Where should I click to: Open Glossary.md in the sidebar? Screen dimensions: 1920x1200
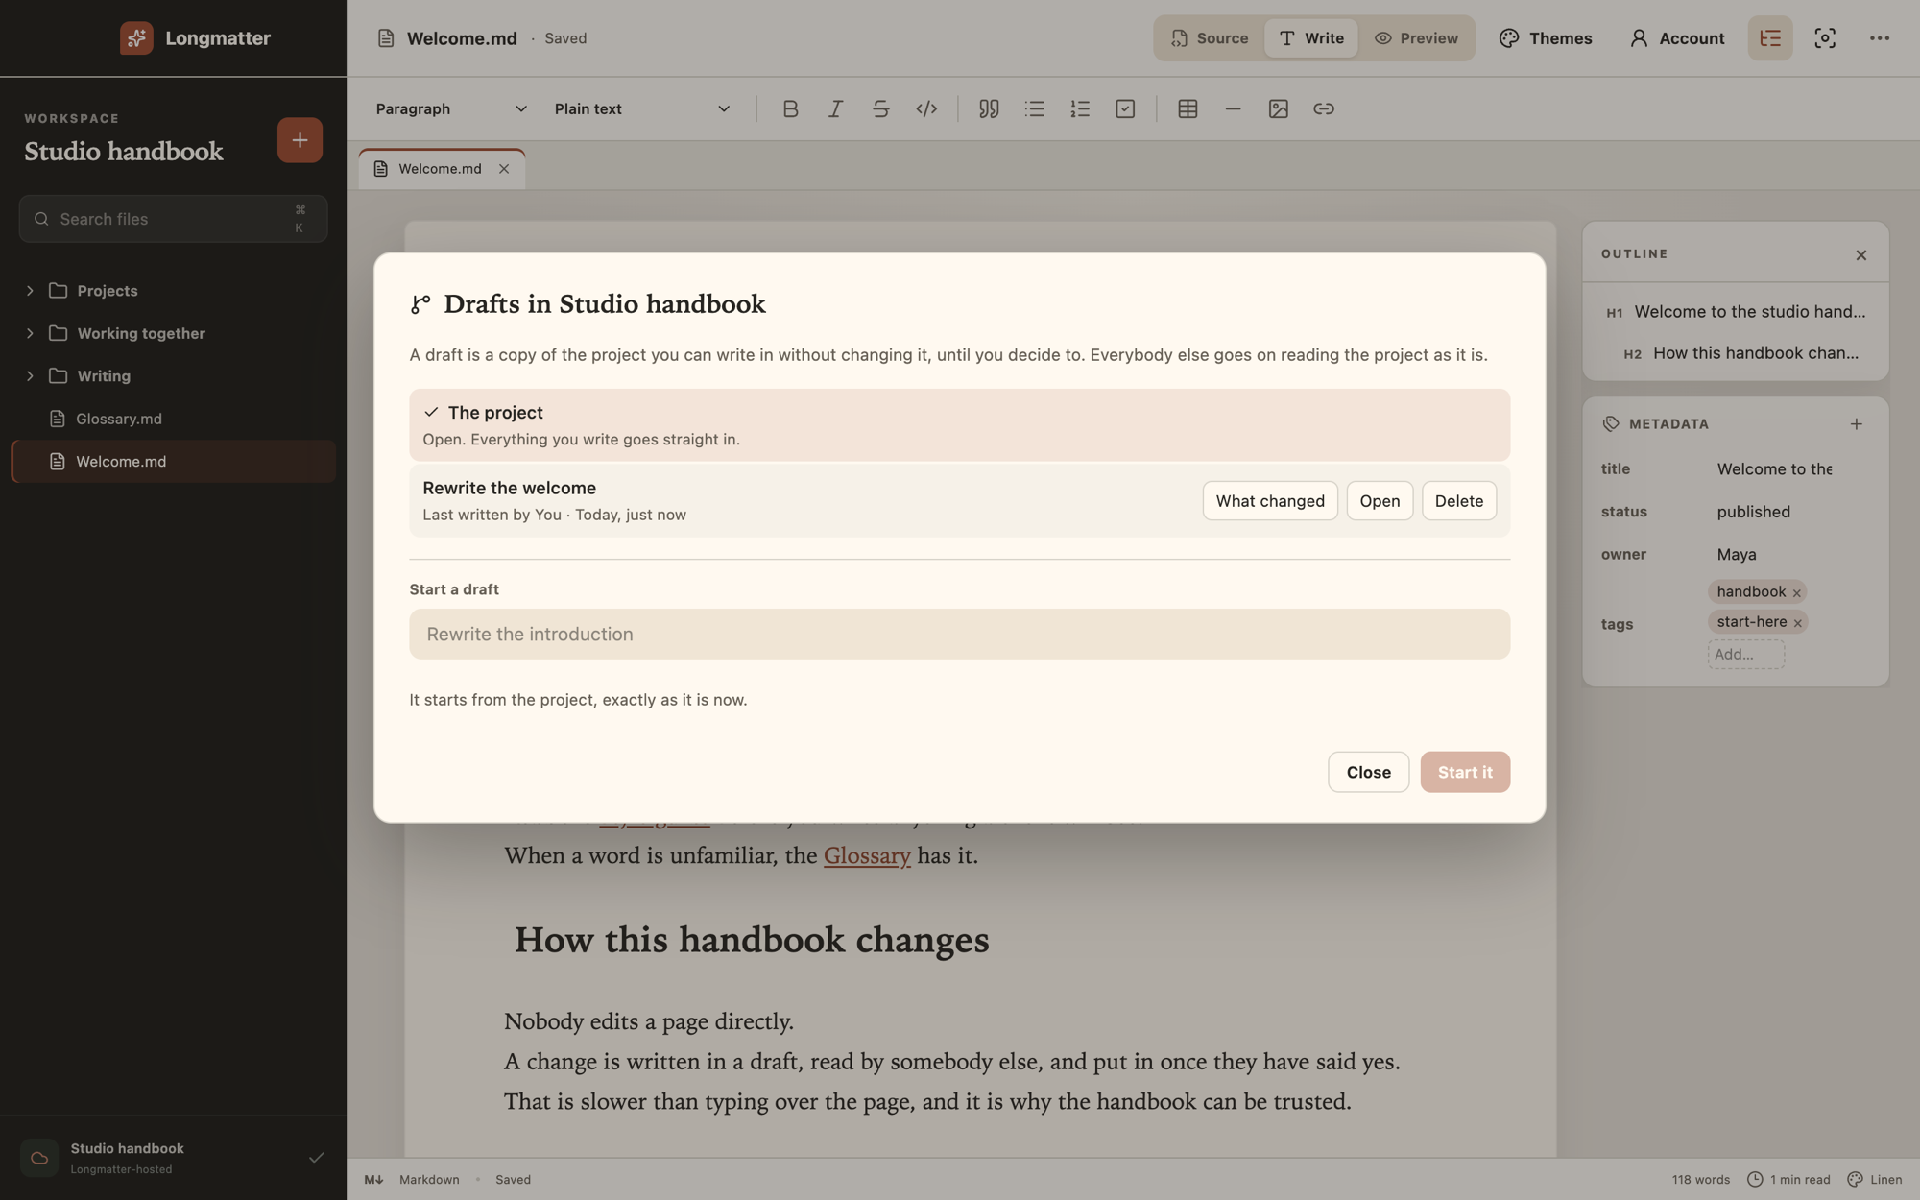pyautogui.click(x=173, y=419)
